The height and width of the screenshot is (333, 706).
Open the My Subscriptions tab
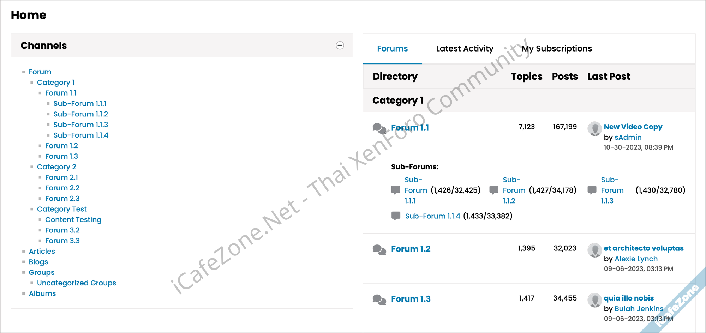(x=557, y=49)
